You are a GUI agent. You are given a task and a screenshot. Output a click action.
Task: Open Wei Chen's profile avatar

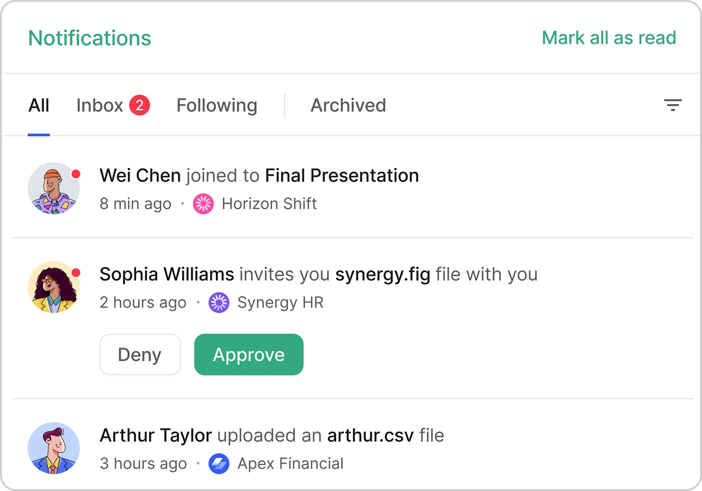click(54, 188)
